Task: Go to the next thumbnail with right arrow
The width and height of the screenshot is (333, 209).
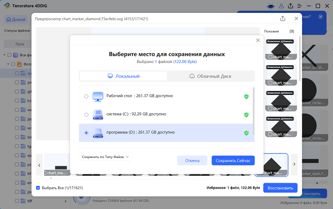Action: click(x=294, y=164)
